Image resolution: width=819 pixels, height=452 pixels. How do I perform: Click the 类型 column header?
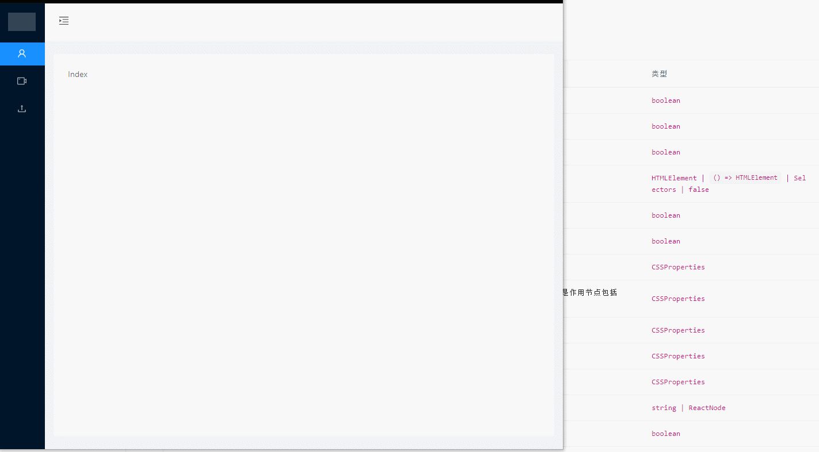659,74
